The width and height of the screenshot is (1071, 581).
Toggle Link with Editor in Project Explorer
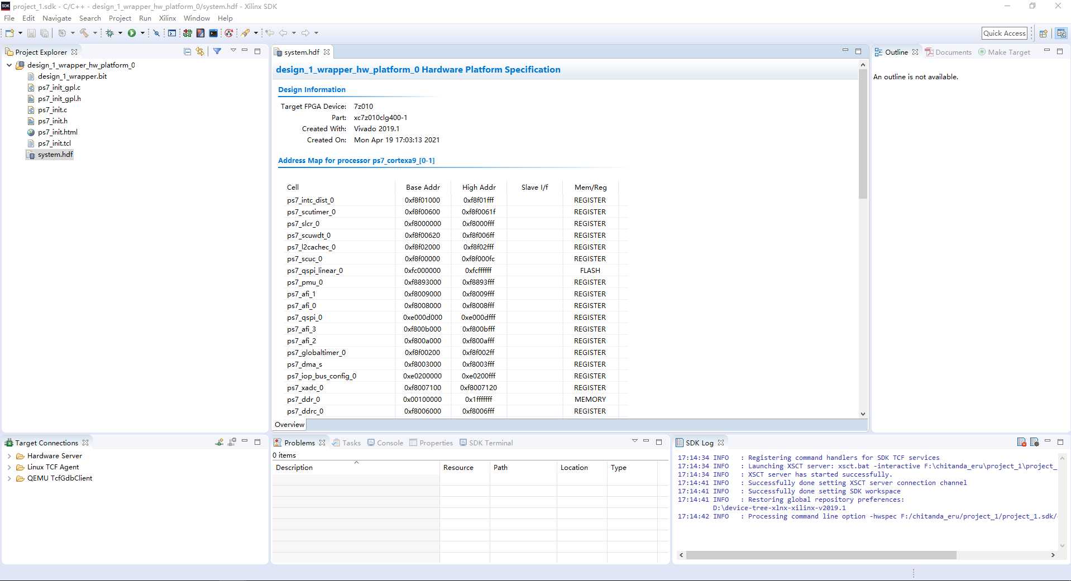(200, 52)
